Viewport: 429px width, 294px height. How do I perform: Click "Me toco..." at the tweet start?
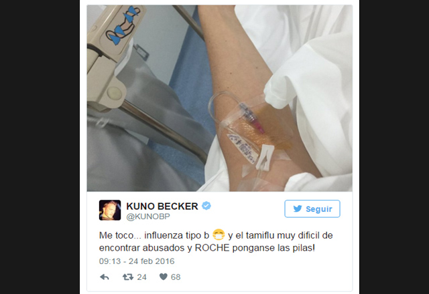[120, 235]
